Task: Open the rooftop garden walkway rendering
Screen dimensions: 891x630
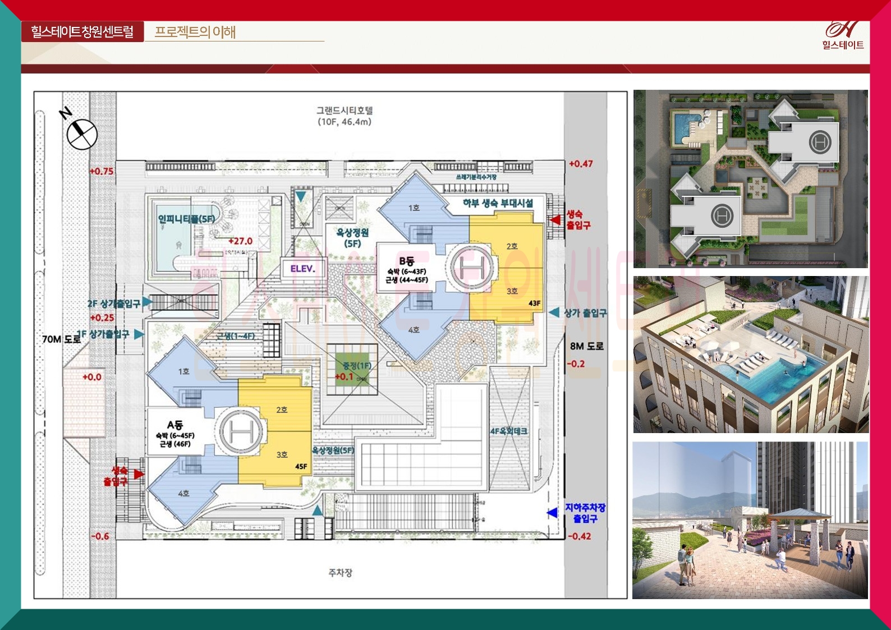Action: coord(750,520)
